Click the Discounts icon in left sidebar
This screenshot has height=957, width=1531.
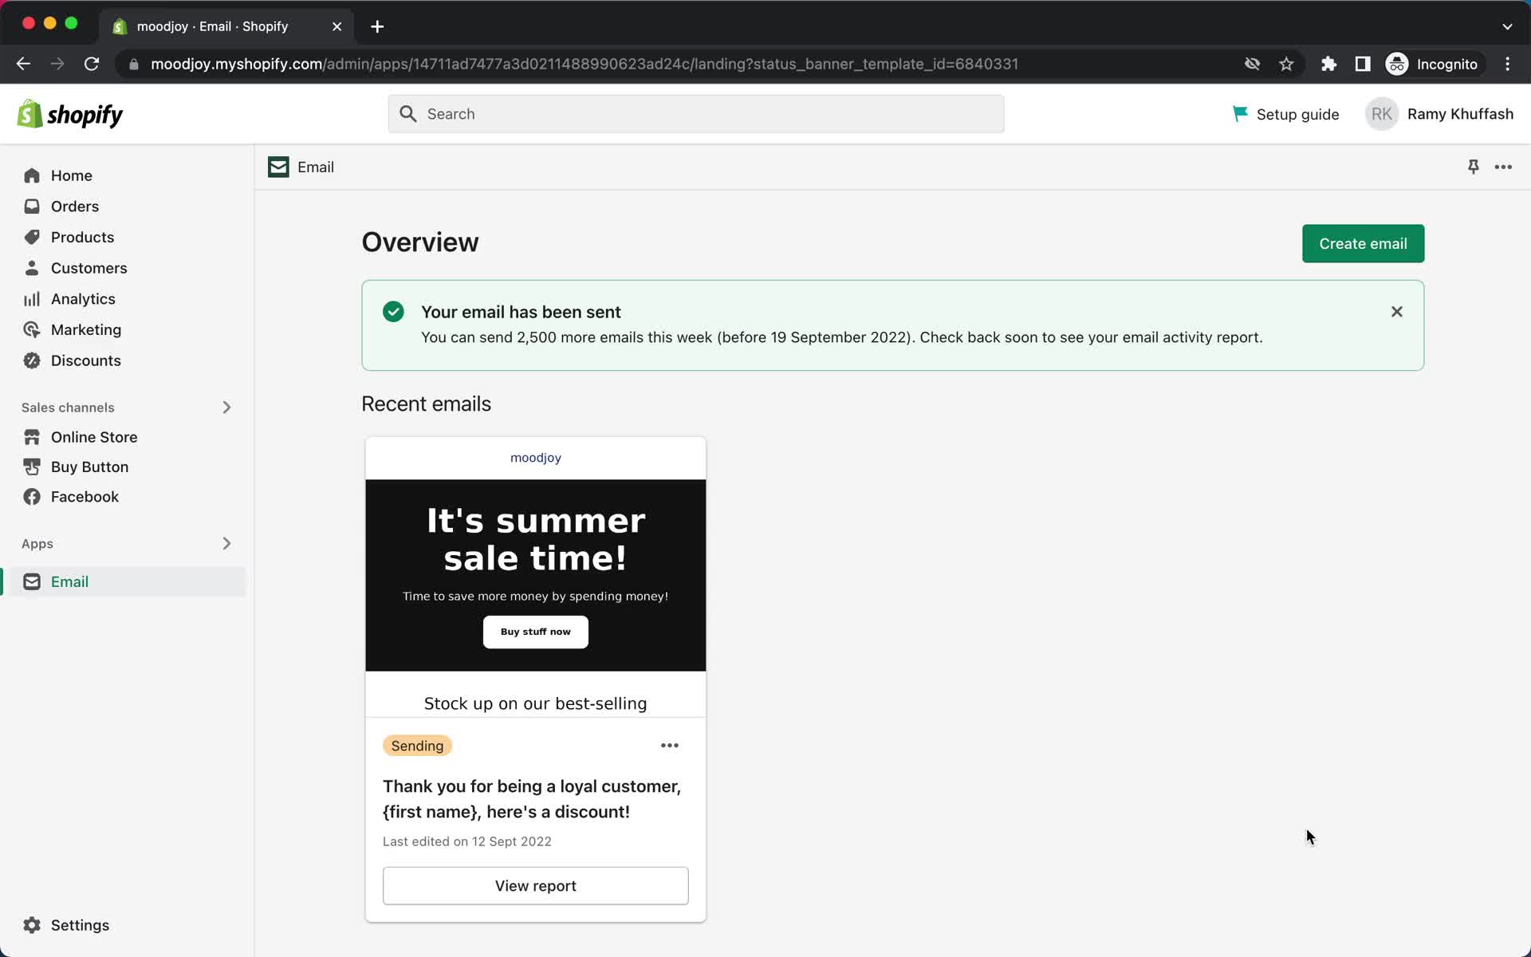click(31, 360)
